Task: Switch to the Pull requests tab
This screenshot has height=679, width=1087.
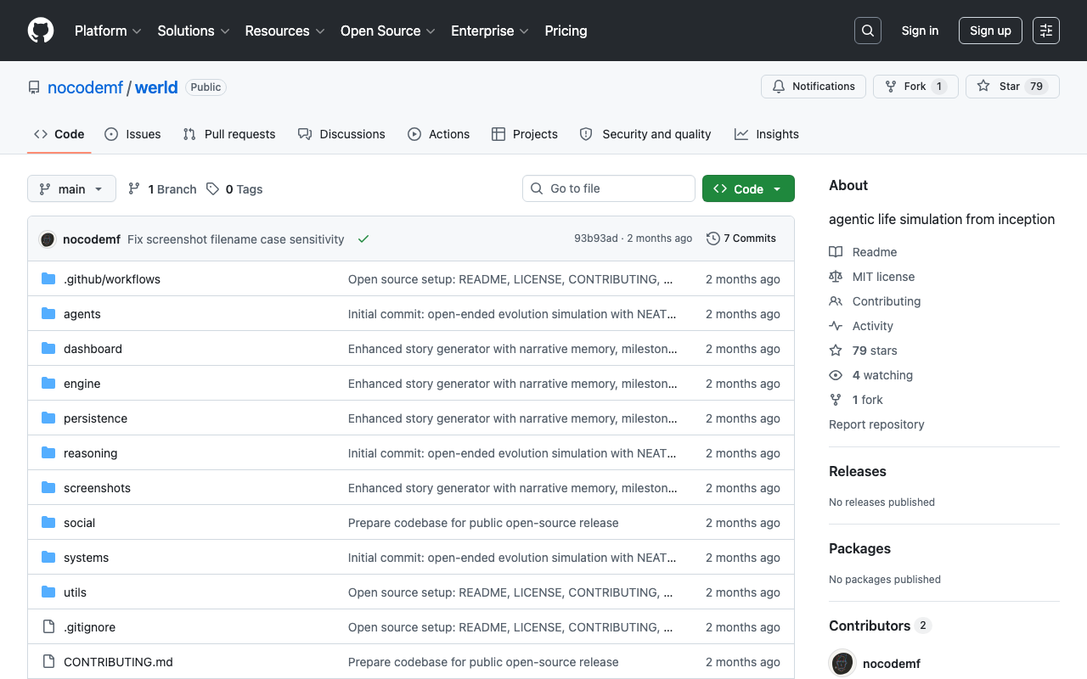Action: [229, 134]
